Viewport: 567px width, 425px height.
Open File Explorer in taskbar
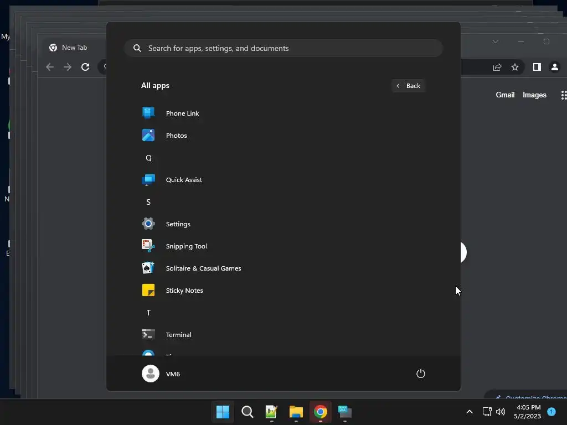click(296, 412)
